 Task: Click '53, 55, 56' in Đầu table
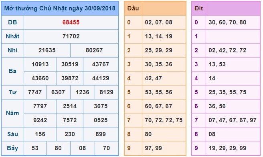(158, 92)
